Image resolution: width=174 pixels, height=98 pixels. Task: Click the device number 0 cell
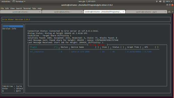coord(61,52)
